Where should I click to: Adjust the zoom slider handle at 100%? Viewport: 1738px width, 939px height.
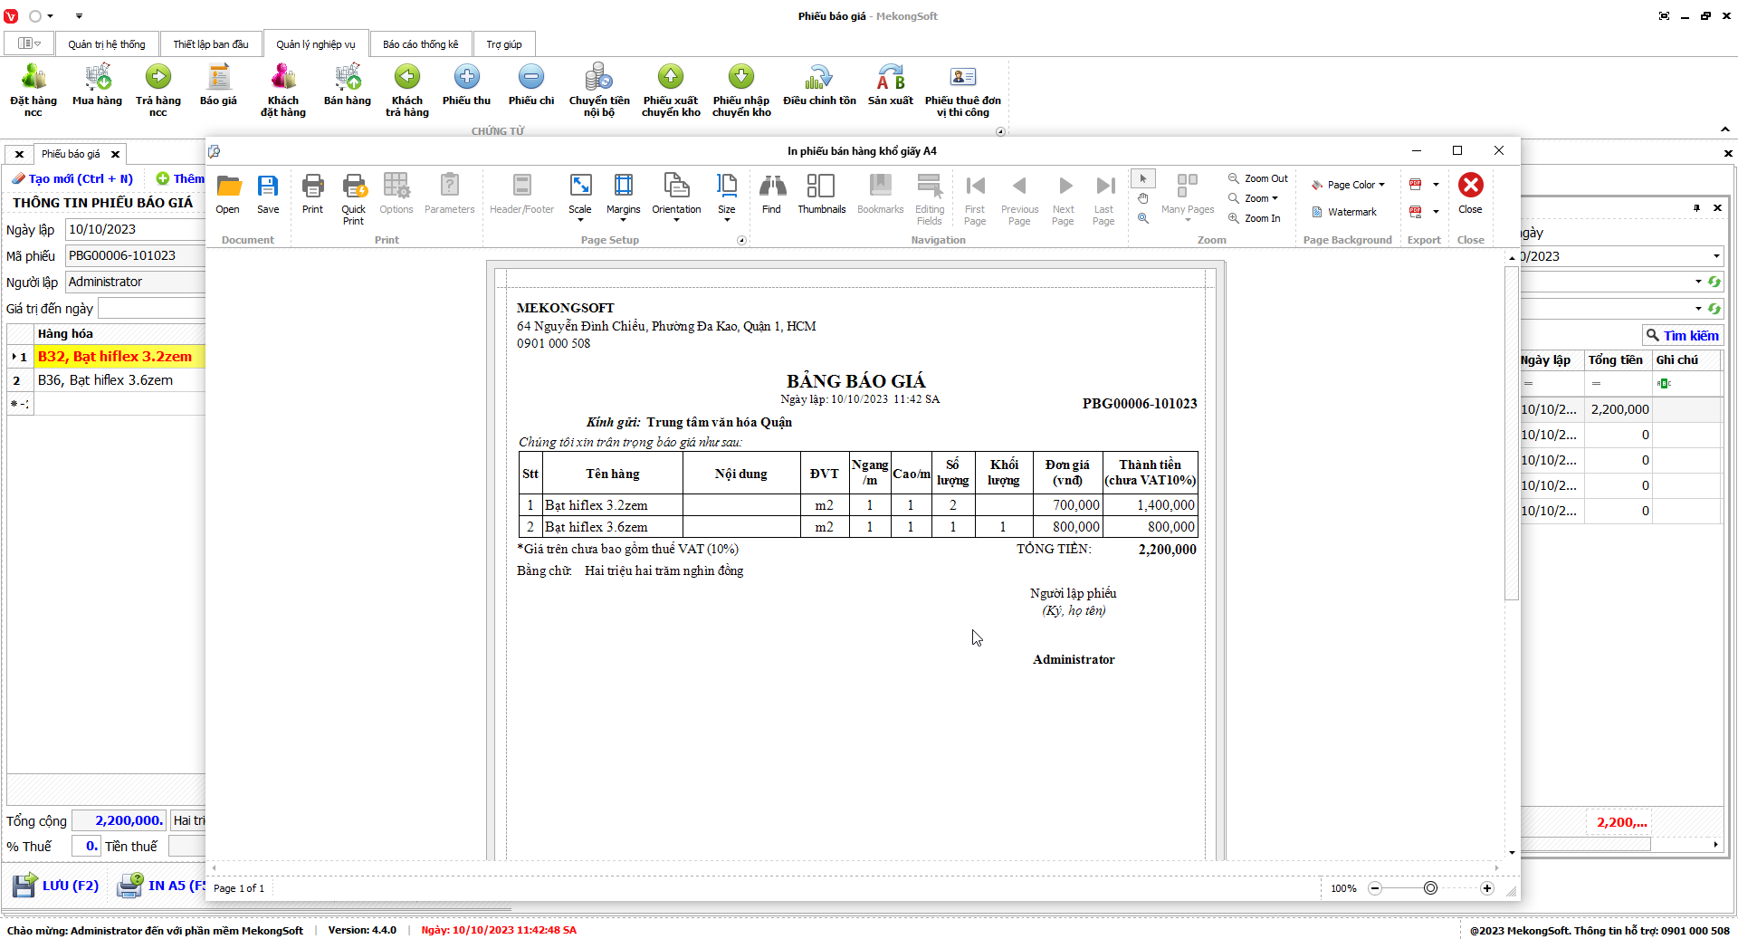coord(1430,888)
